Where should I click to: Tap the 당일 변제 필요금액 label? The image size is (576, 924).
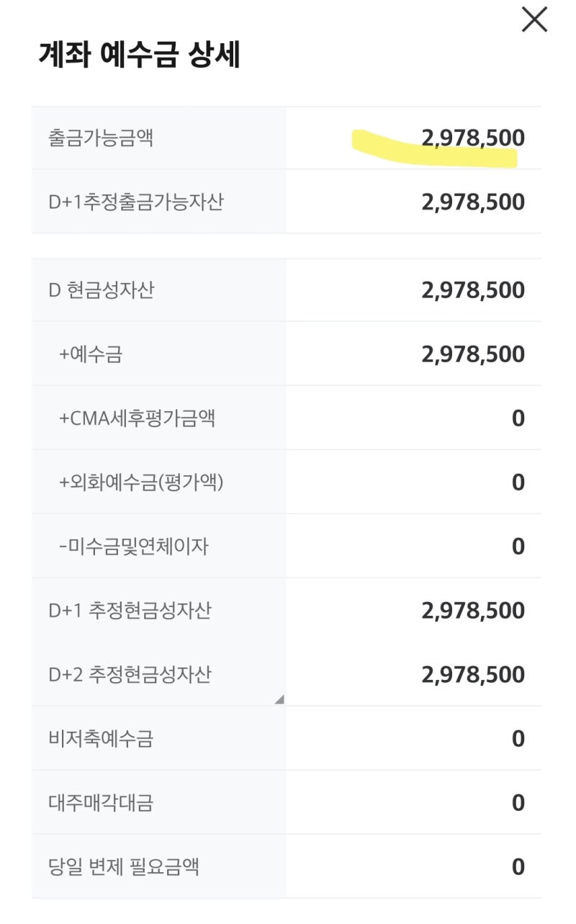pos(124,866)
